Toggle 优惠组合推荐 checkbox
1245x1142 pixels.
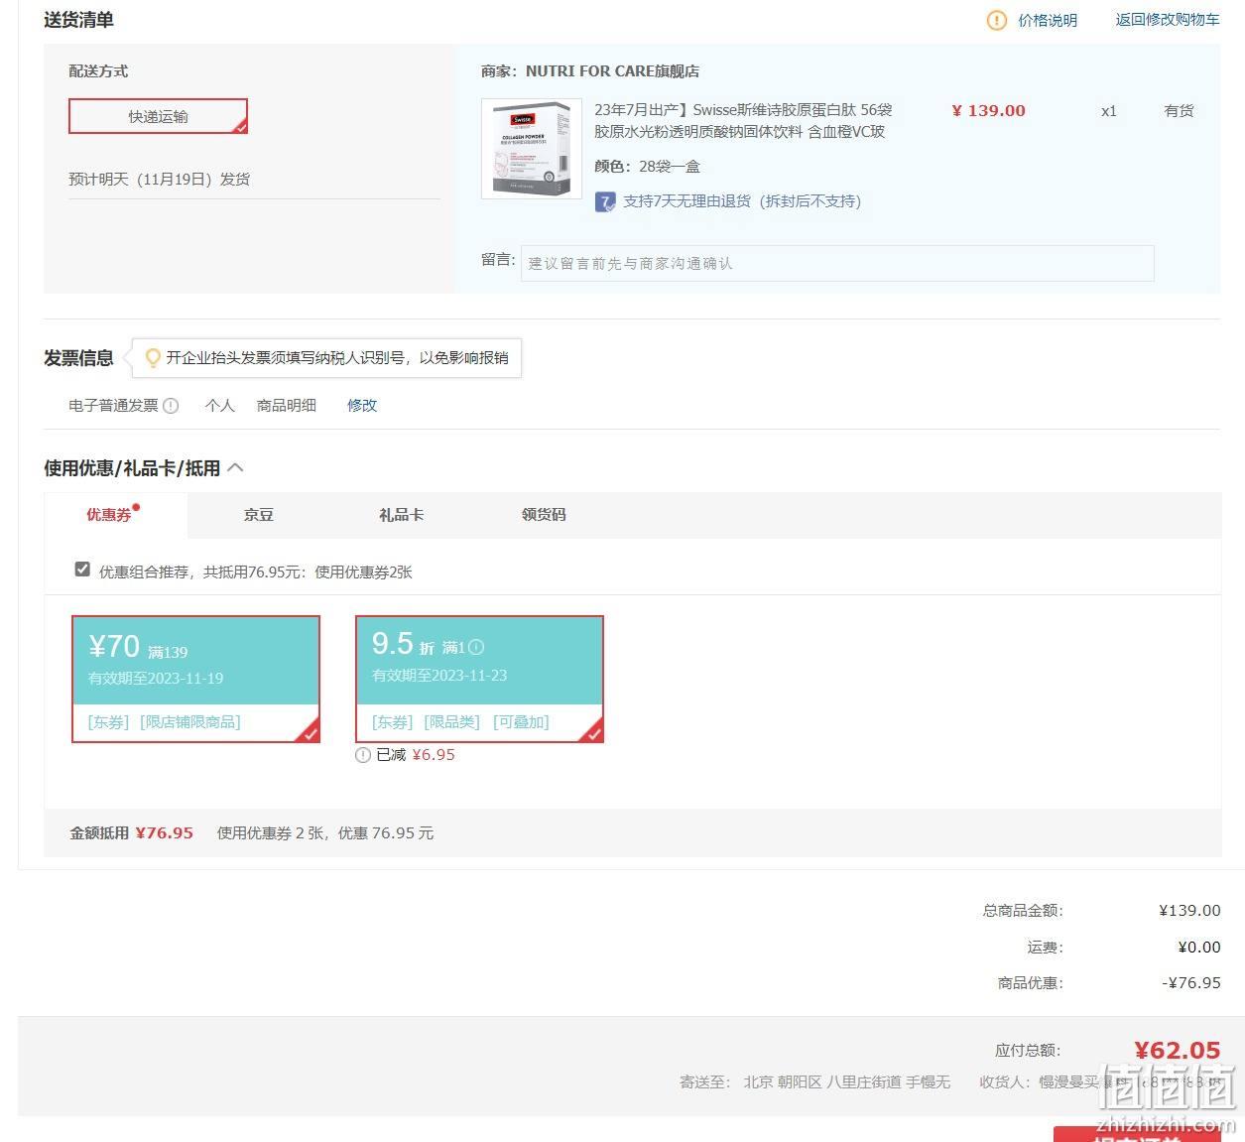pyautogui.click(x=82, y=570)
